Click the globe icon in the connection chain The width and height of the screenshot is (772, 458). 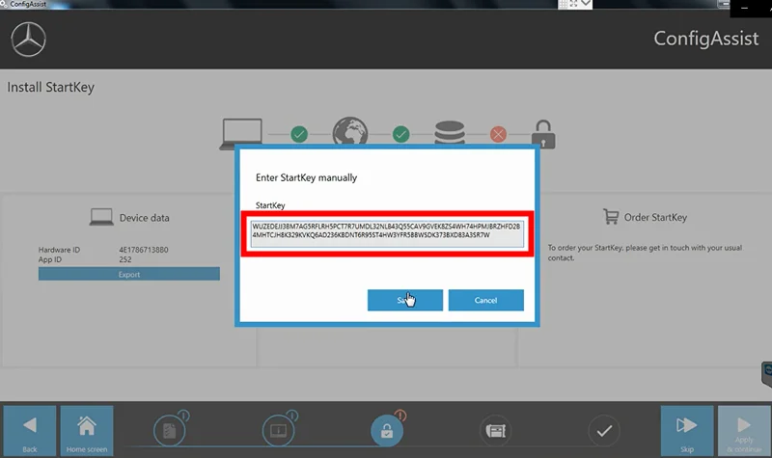(350, 131)
